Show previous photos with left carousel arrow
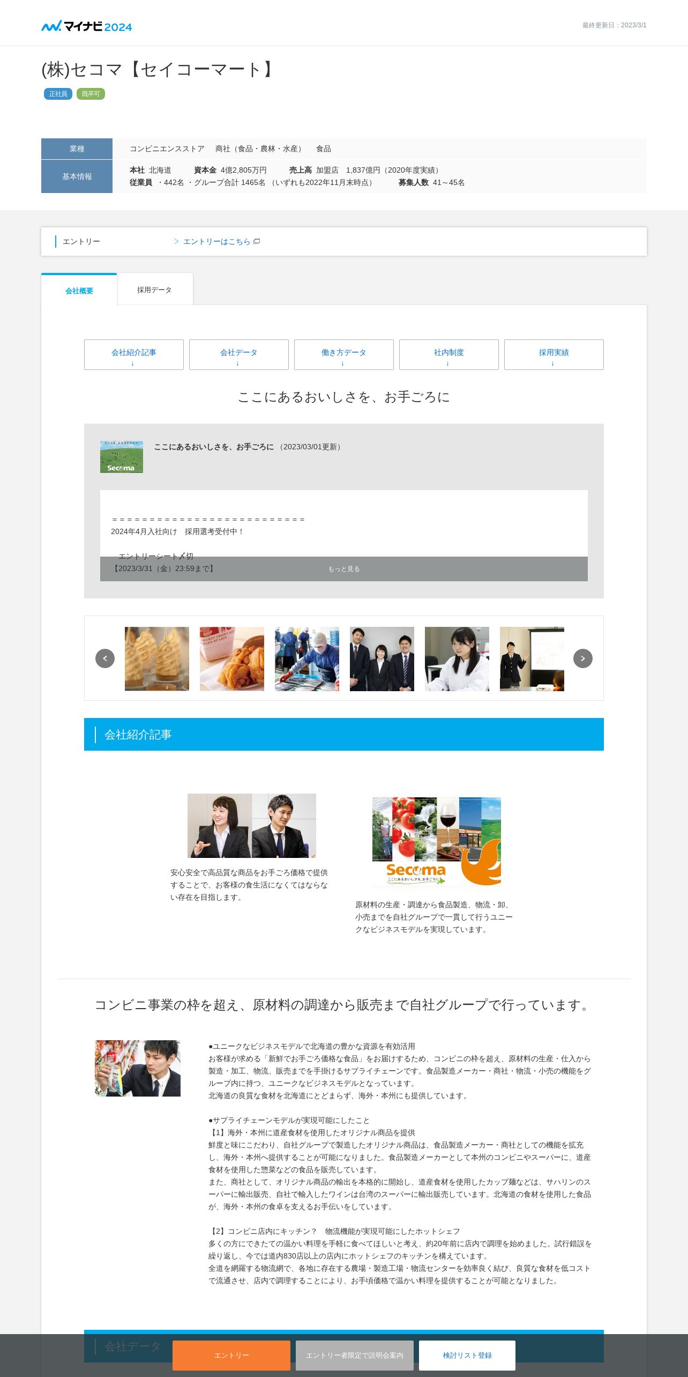 click(105, 658)
